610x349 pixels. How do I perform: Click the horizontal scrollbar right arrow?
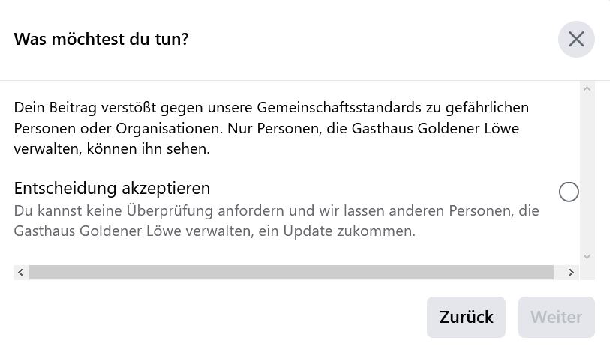pyautogui.click(x=571, y=272)
